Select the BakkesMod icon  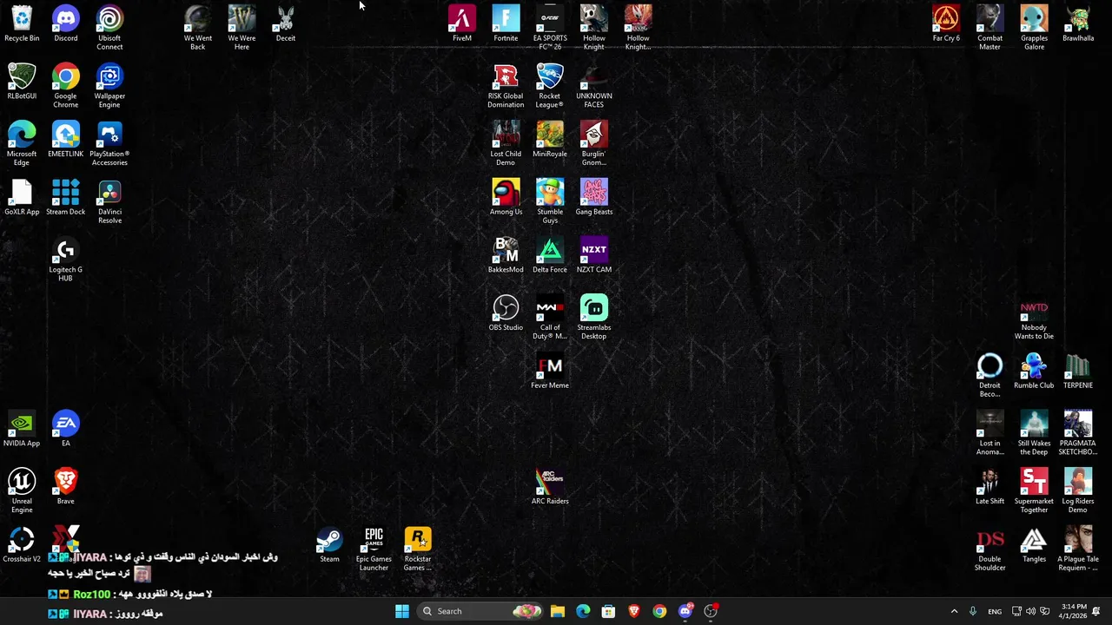[506, 256]
